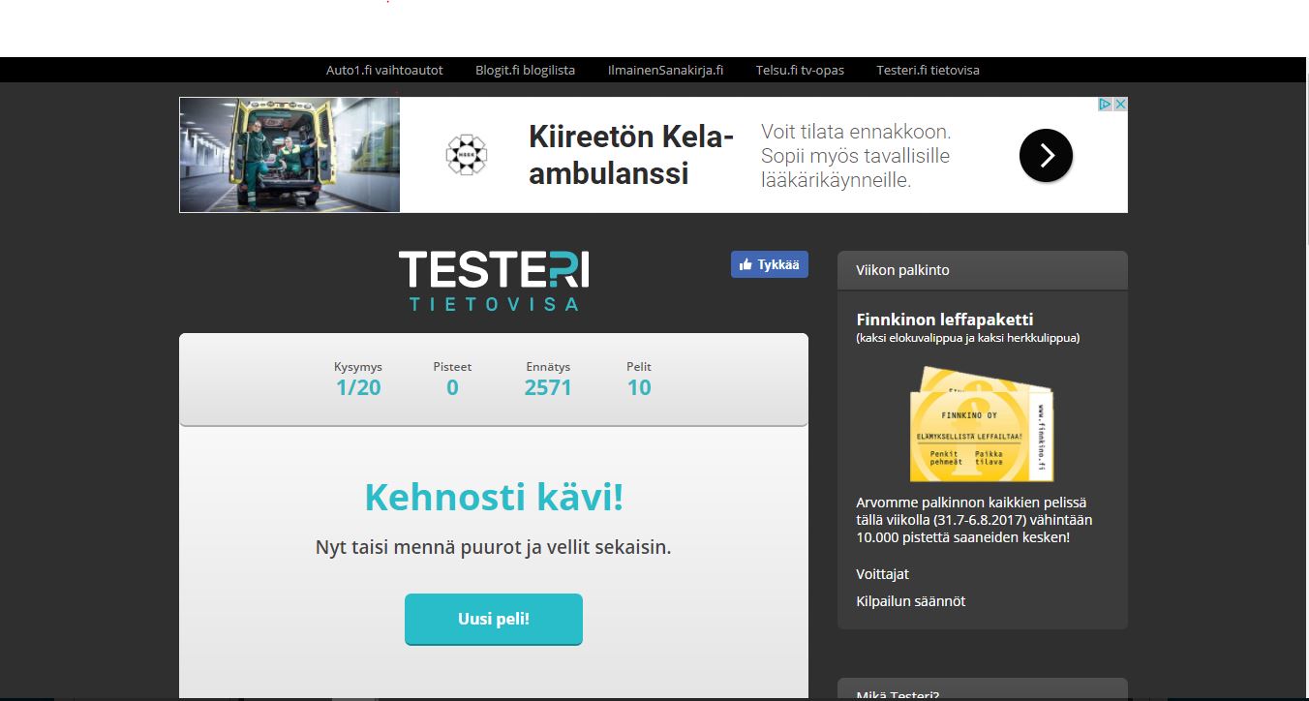The width and height of the screenshot is (1309, 701).
Task: Click the 'Nyt taisi mennä puurot' message
Action: 494,547
